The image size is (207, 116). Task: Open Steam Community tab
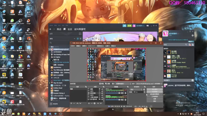tap(70, 29)
